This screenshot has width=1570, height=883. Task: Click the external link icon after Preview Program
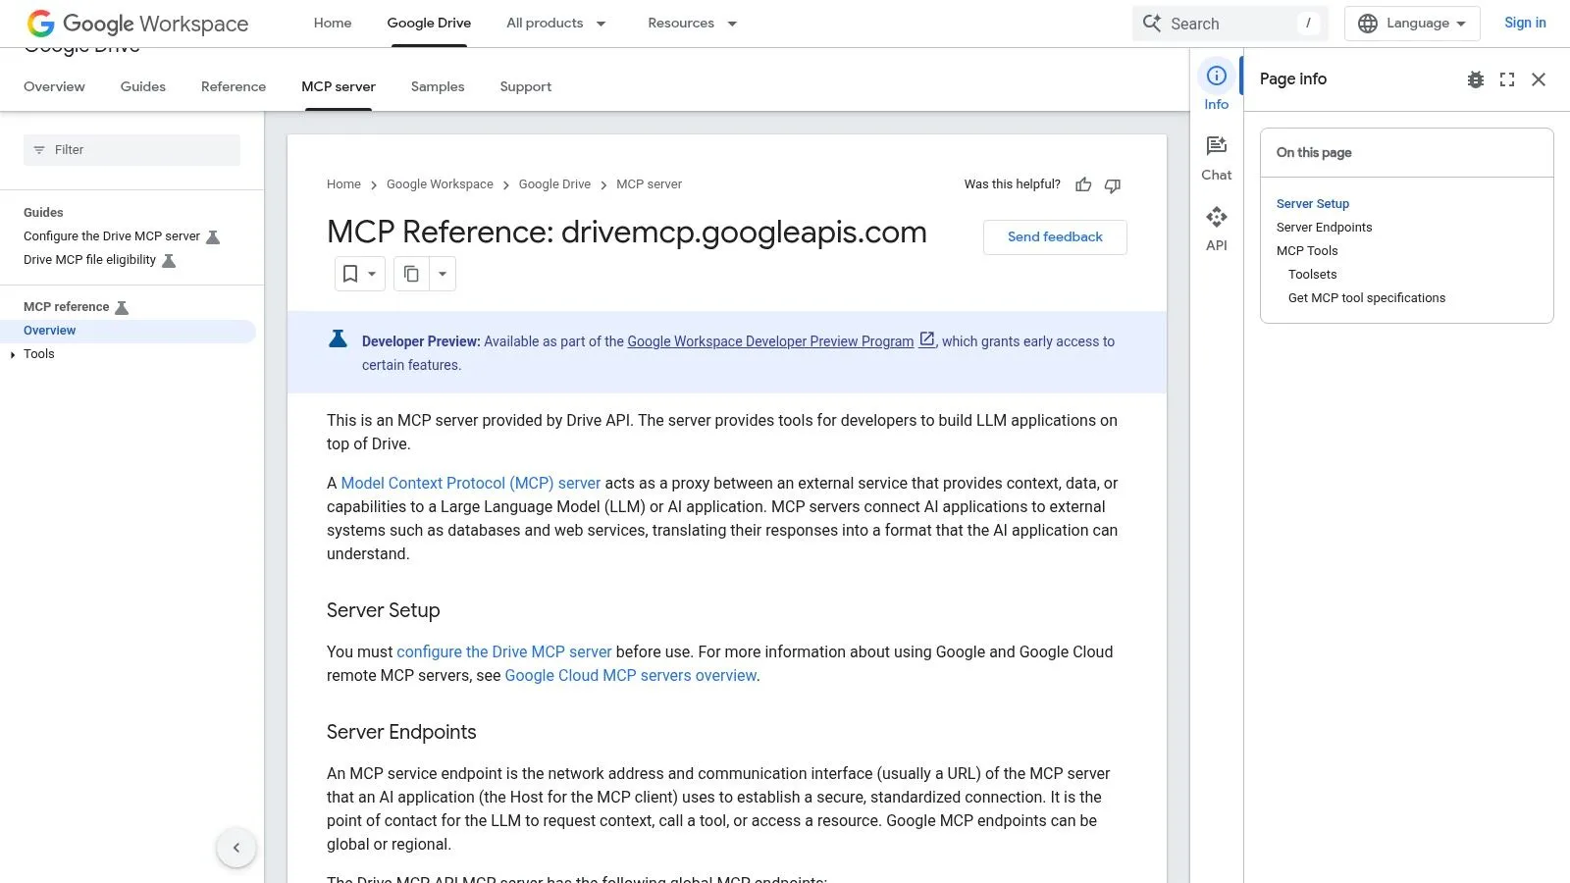[x=926, y=339]
